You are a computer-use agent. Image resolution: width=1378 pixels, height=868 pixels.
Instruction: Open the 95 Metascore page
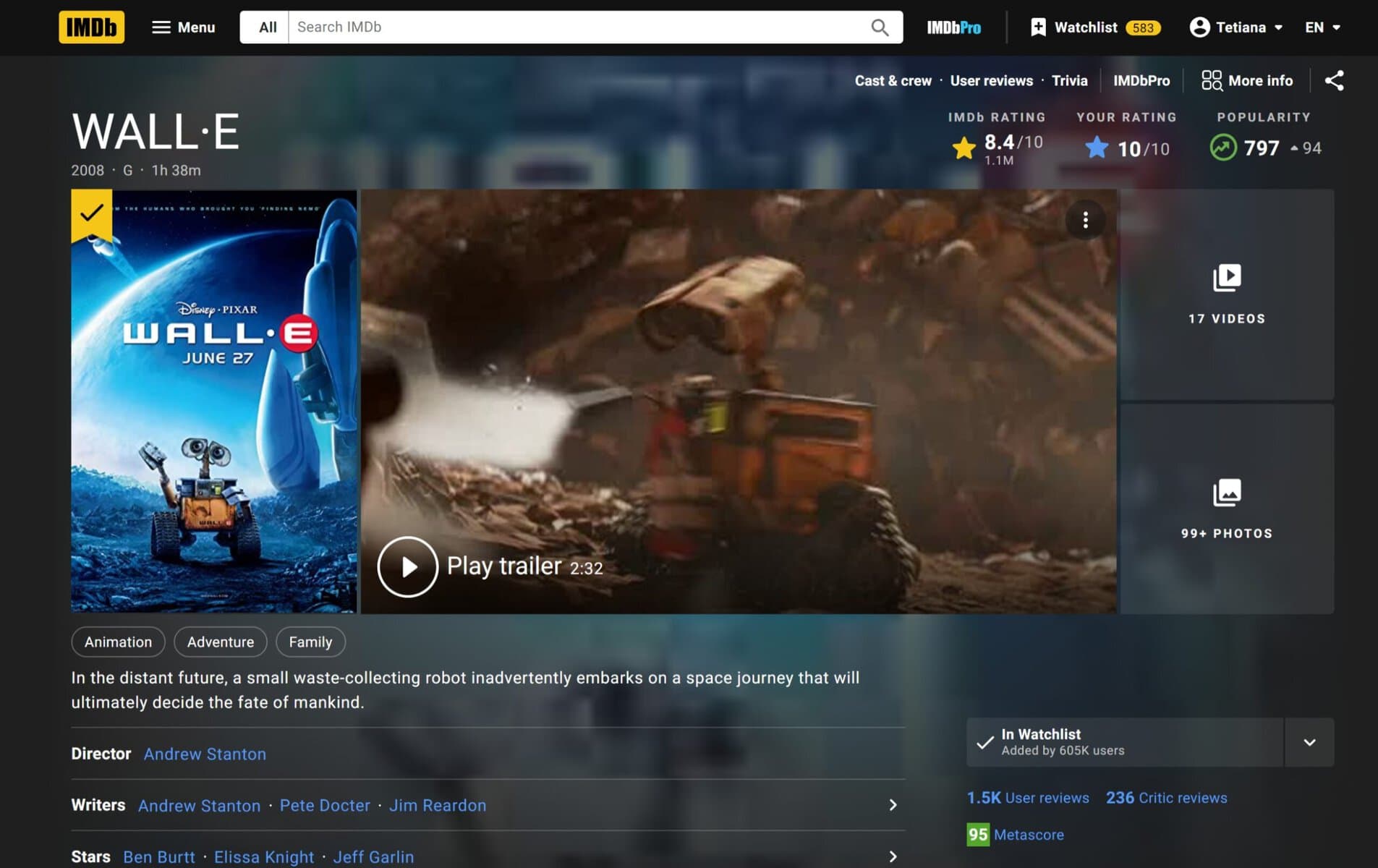1015,835
